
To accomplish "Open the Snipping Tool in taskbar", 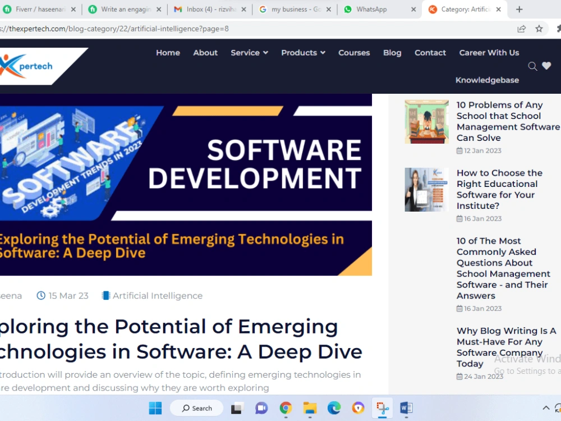I will point(382,408).
